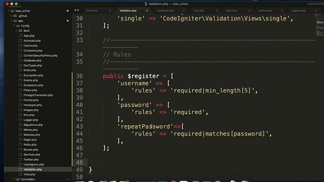Viewport: 324px width, 182px height.
Task: Click the file icon beside Validation.php
Action: click(x=20, y=169)
